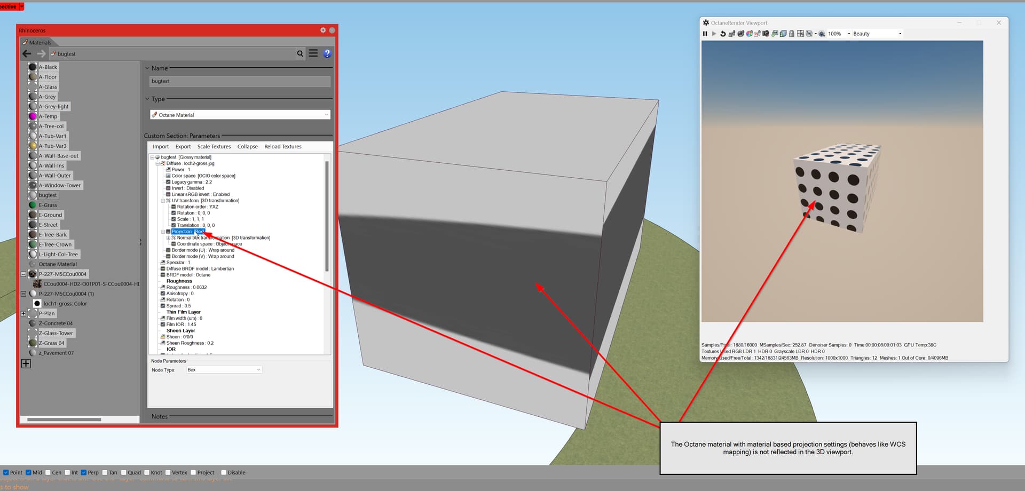Click the E-Grass green material sphere
This screenshot has width=1025, height=491.
pos(33,205)
